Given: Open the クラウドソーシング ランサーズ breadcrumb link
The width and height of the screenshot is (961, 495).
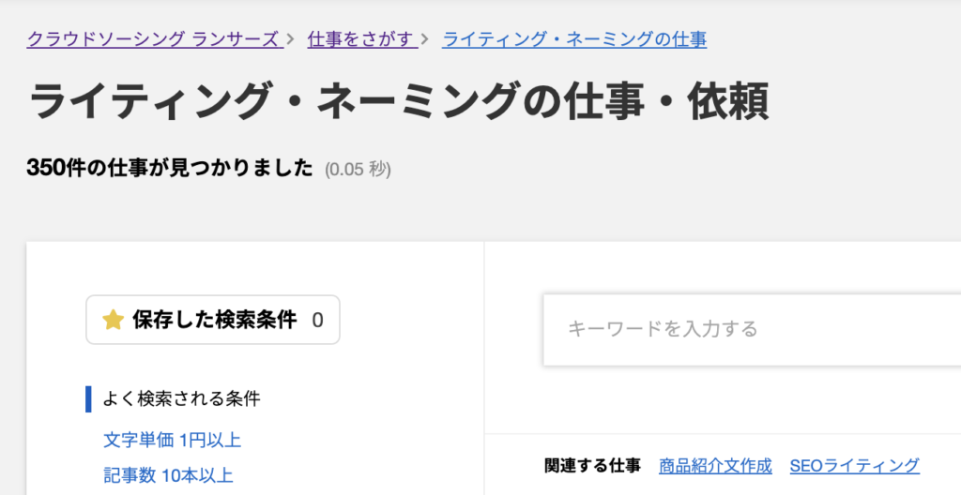Looking at the screenshot, I should (x=154, y=39).
